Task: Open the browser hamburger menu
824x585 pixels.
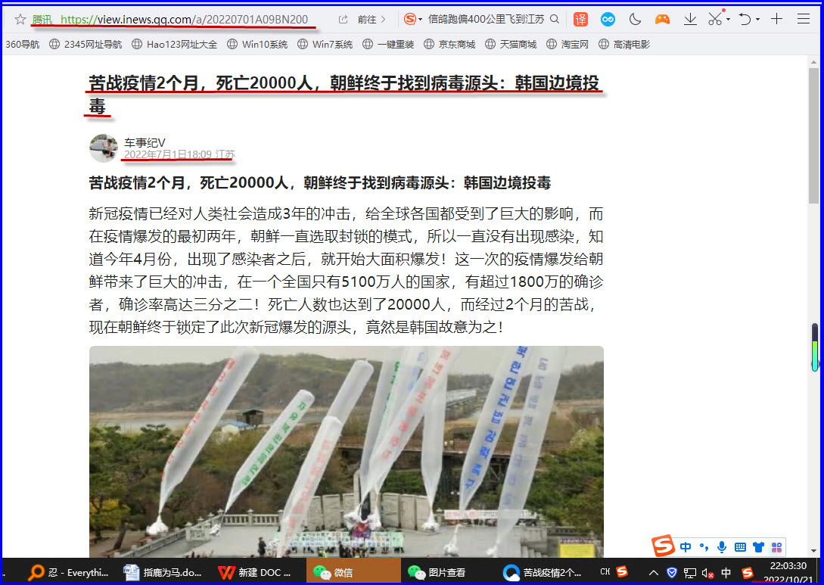Action: point(804,19)
